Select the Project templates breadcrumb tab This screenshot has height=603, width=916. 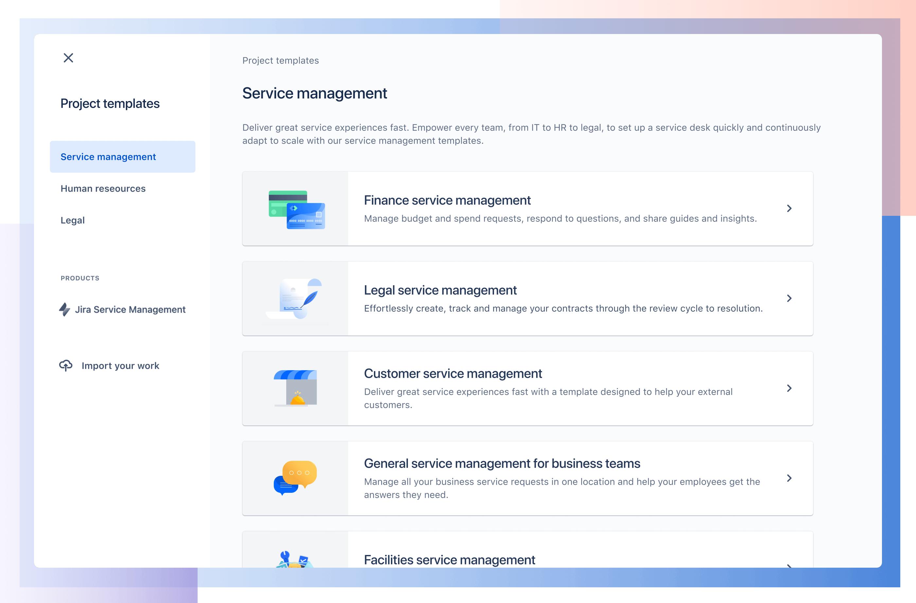[279, 60]
